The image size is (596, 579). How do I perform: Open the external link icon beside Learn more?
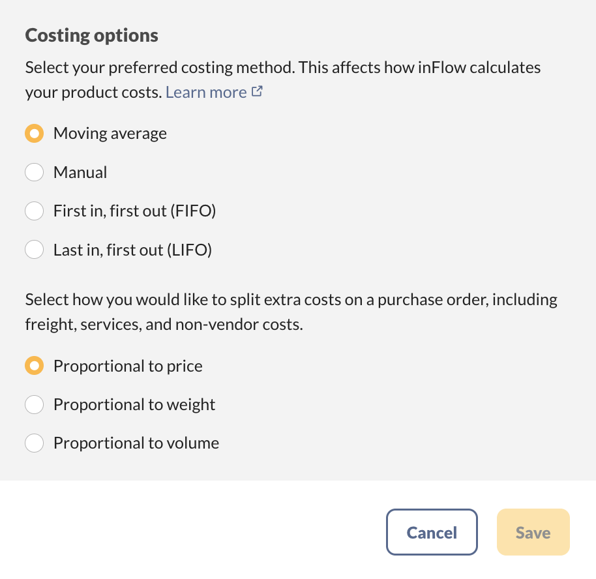point(257,92)
